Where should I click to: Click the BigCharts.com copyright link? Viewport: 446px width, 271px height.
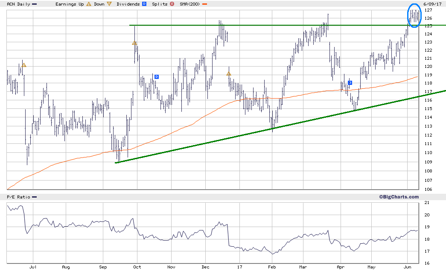[x=399, y=197]
